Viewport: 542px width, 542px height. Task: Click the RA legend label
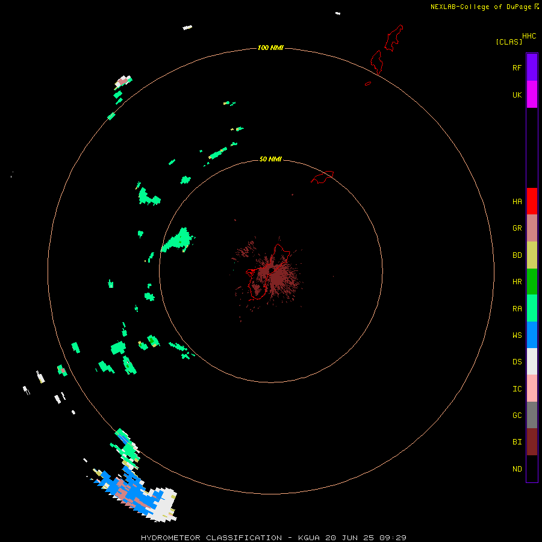[x=517, y=309]
